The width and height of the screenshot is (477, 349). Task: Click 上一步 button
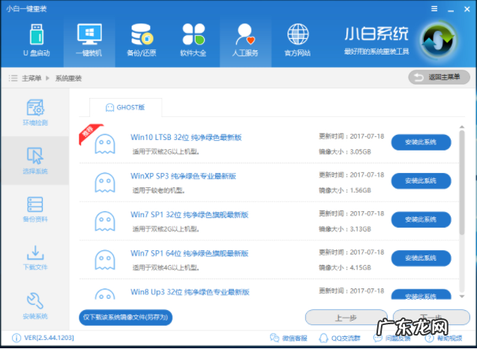click(x=346, y=318)
